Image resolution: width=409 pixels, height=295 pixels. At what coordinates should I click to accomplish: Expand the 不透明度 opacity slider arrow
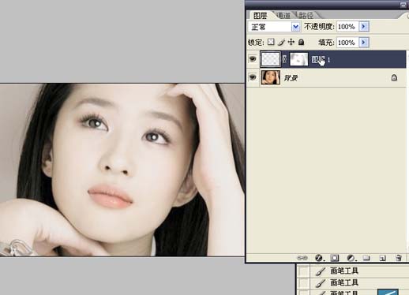(364, 26)
